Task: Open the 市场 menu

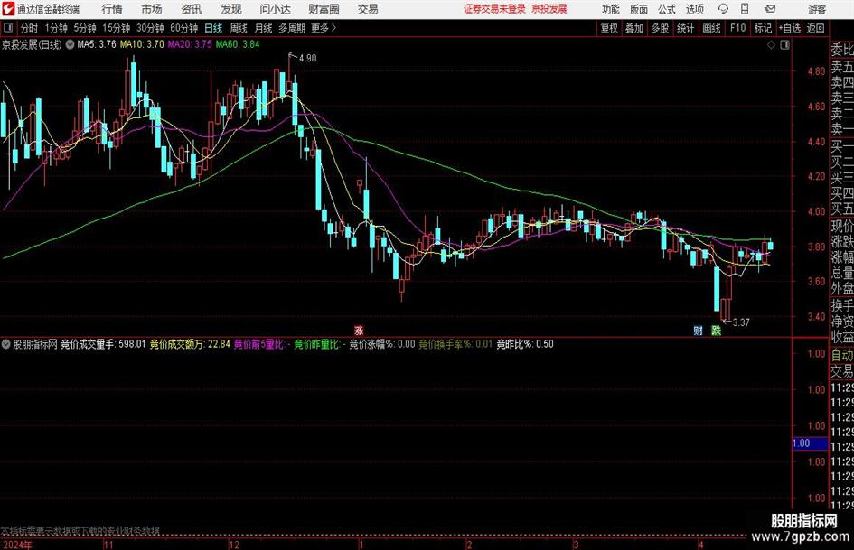Action: coord(152,9)
